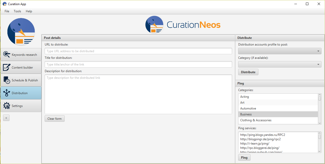This screenshot has width=325, height=164.
Task: Select Clothing & Accessories category
Action: pos(278,120)
